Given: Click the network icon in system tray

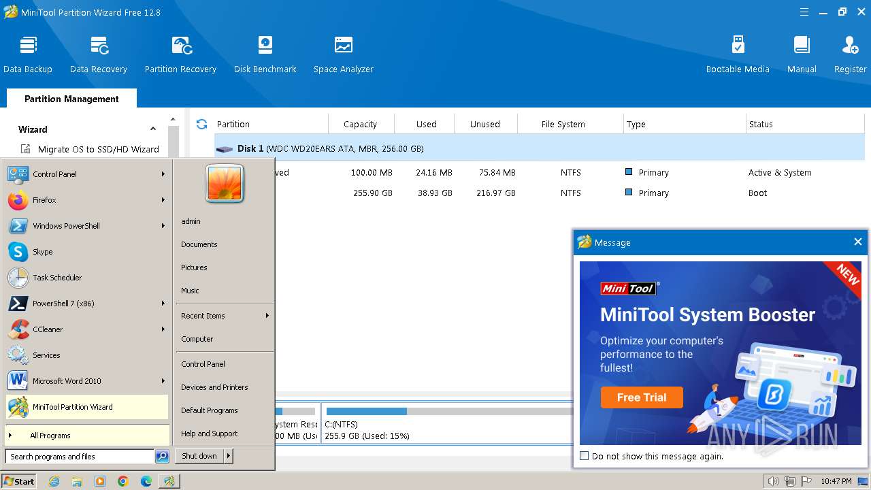Looking at the screenshot, I should click(x=789, y=481).
